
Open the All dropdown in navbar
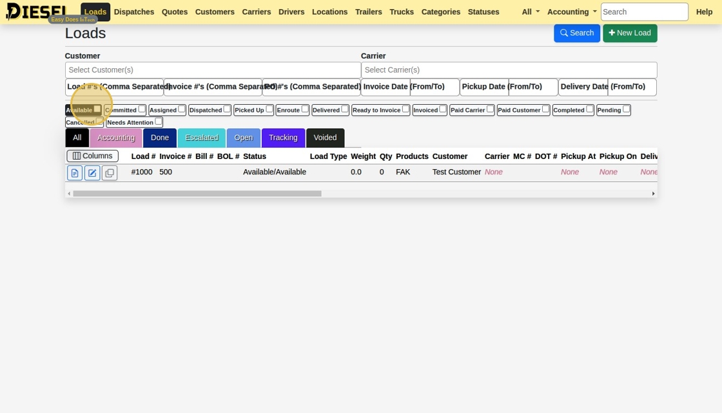pyautogui.click(x=531, y=12)
